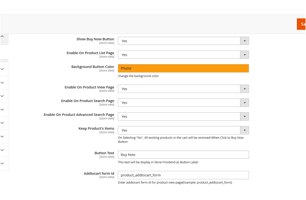306x200 pixels.
Task: Select the 'Enable On Product Advanced Search Page' label
Action: coord(79,115)
